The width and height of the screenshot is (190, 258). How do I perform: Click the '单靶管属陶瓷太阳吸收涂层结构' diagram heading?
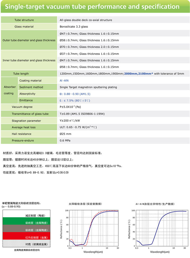[21, 203]
